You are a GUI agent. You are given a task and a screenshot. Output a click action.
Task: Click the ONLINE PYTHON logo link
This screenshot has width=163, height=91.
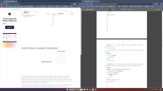tap(16, 9)
